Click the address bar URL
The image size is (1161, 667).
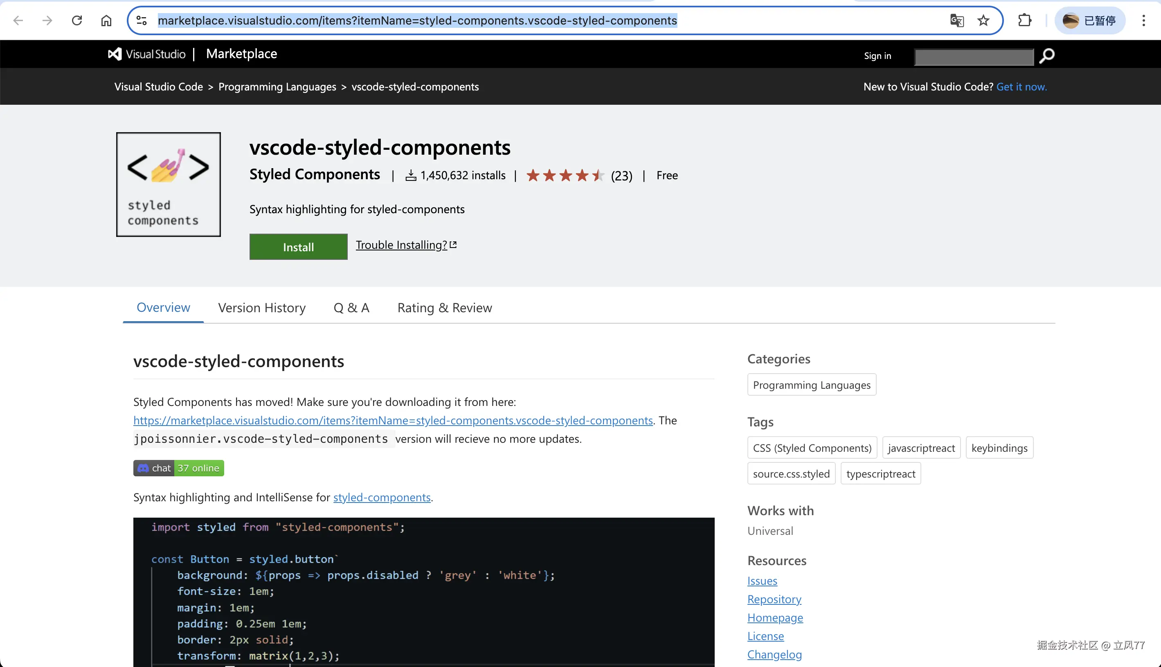pos(417,20)
